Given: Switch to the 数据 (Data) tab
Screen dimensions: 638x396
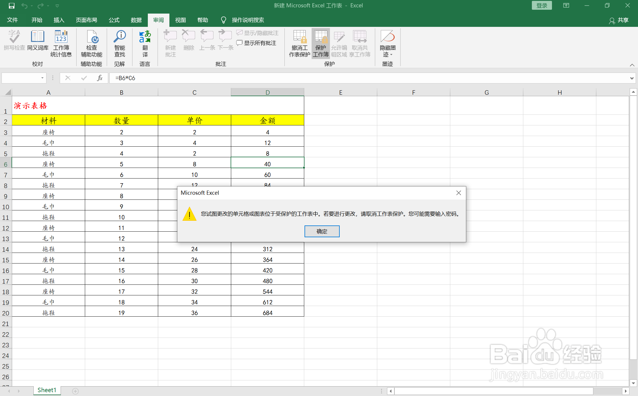Looking at the screenshot, I should pos(136,20).
